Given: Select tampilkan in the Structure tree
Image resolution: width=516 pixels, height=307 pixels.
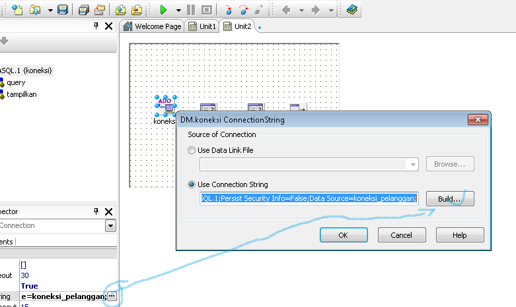Looking at the screenshot, I should pyautogui.click(x=21, y=94).
